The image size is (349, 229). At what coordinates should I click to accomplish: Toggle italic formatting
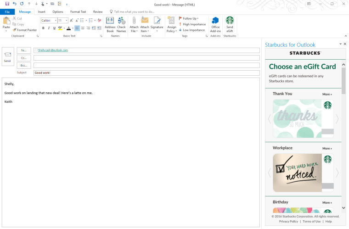point(49,28)
